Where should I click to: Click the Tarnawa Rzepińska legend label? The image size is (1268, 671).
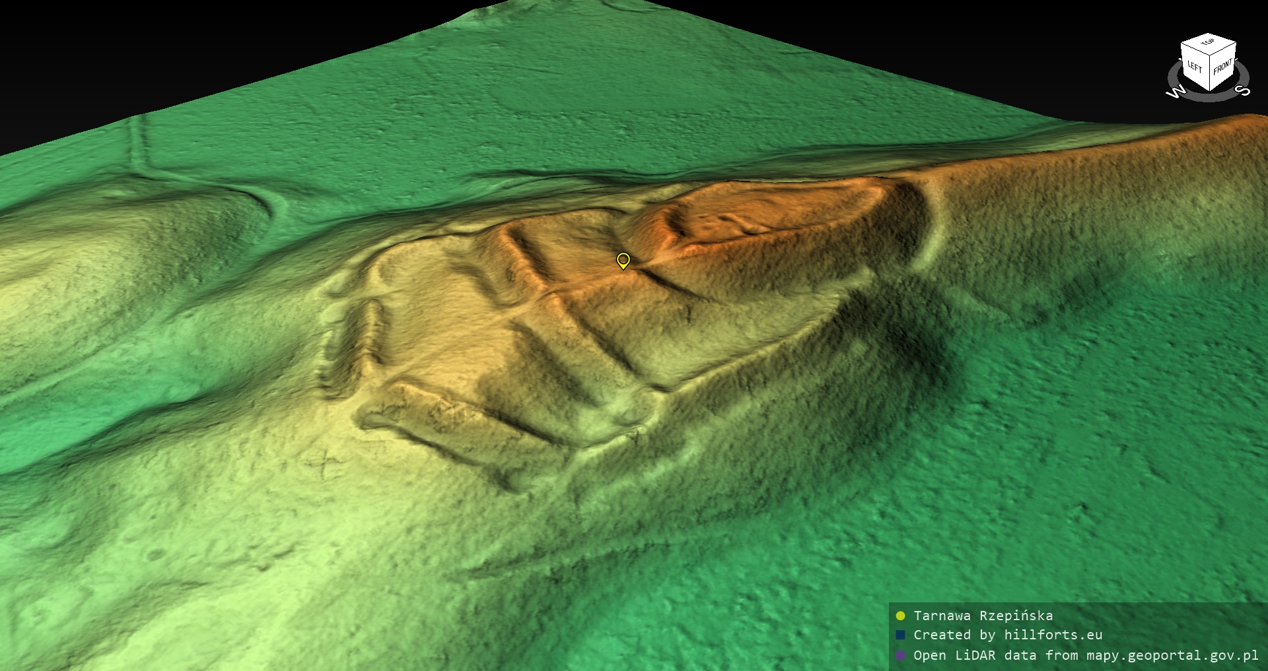983,616
